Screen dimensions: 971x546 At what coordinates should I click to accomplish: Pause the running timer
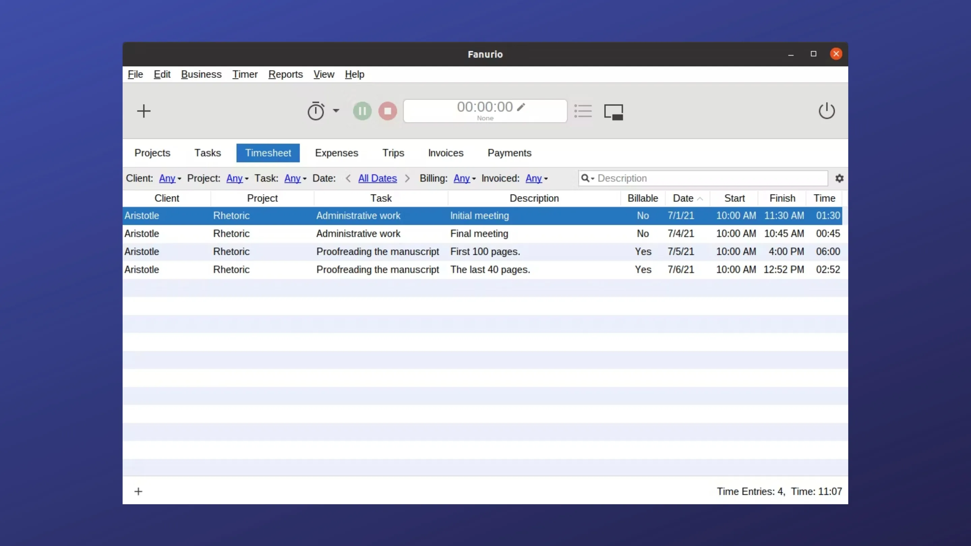[362, 111]
